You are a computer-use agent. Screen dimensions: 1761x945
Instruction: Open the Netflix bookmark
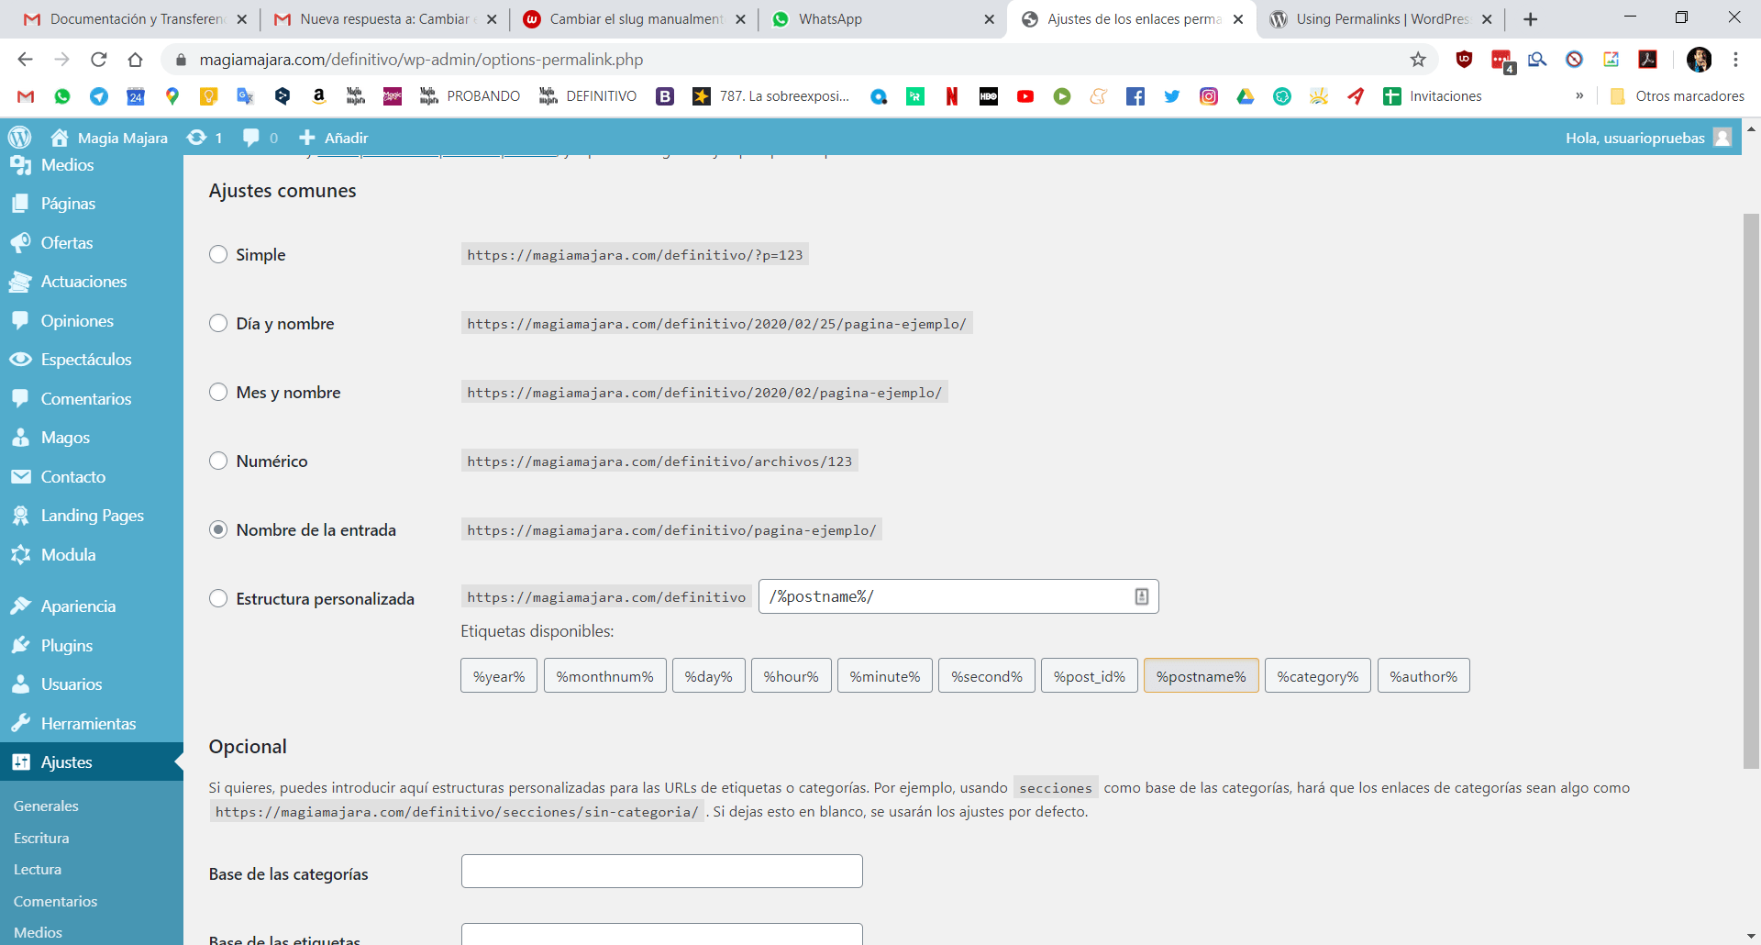[x=952, y=96]
